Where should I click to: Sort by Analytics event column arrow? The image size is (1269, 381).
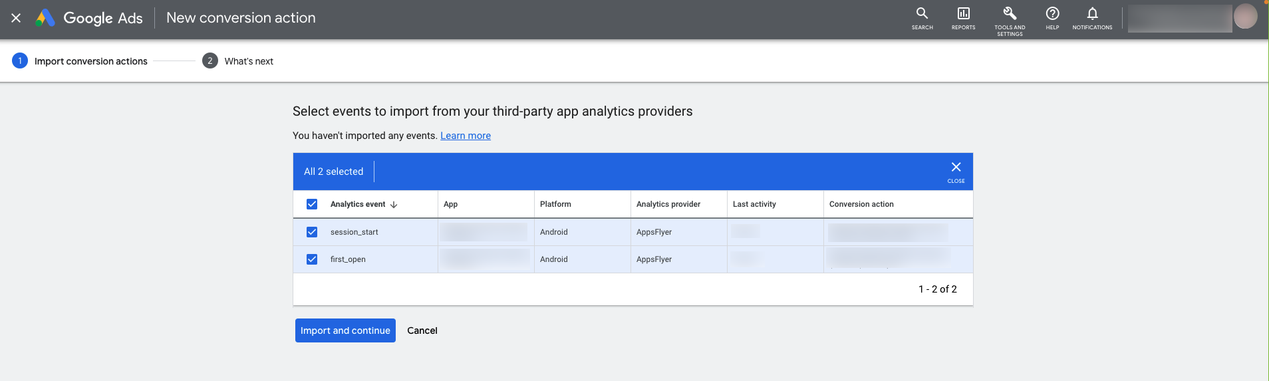click(394, 205)
